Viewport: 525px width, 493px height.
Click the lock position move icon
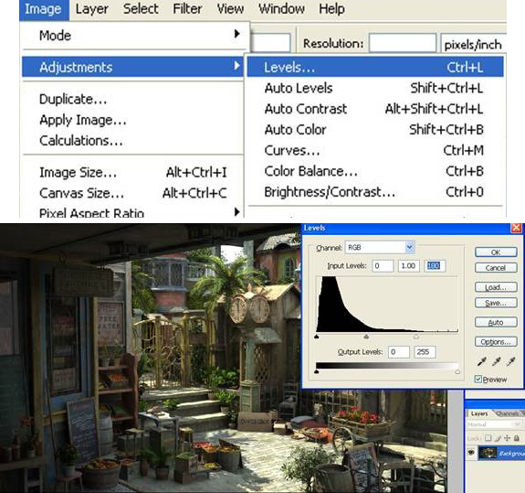[x=507, y=438]
